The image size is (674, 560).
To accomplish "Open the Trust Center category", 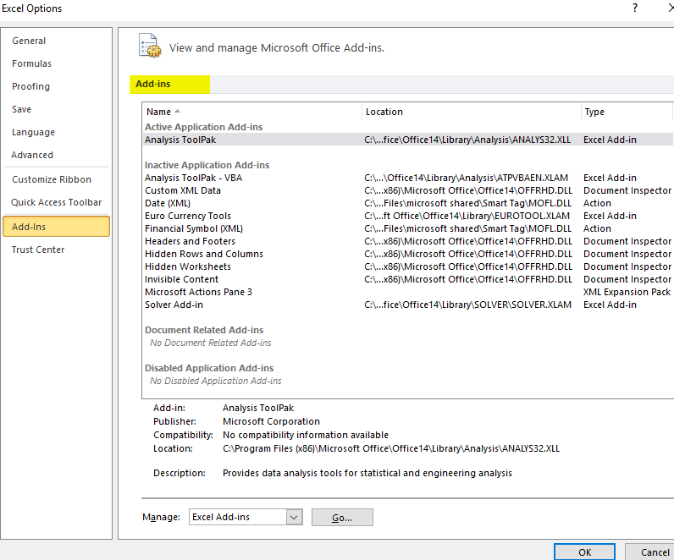I will [x=38, y=250].
